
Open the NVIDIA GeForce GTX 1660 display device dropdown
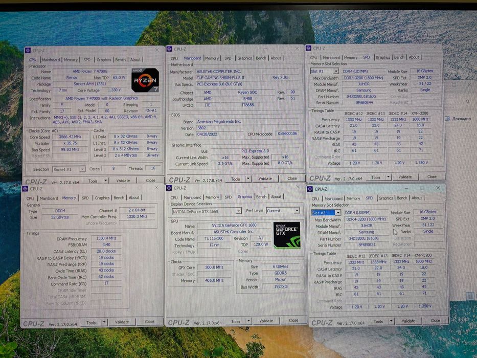207,211
